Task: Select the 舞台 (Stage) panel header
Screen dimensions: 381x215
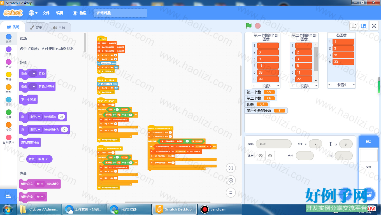Action: 368,142
